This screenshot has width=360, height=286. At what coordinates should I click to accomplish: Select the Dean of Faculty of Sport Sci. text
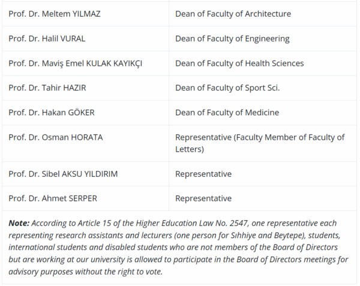227,88
